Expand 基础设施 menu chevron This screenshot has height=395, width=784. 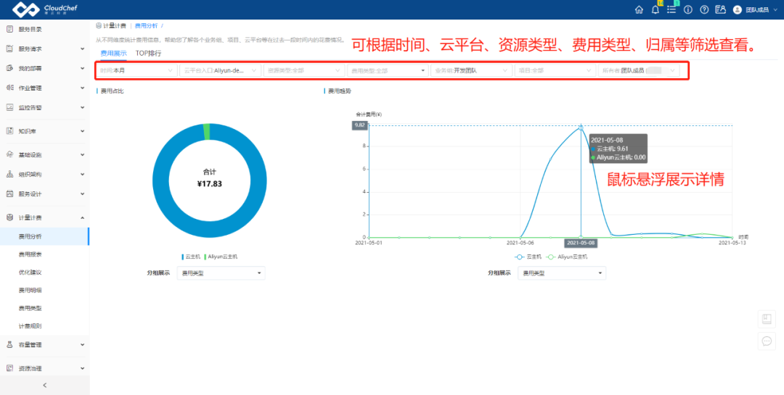(x=83, y=155)
